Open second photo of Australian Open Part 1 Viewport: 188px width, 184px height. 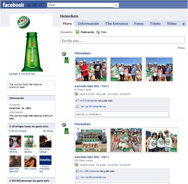pos(126,140)
